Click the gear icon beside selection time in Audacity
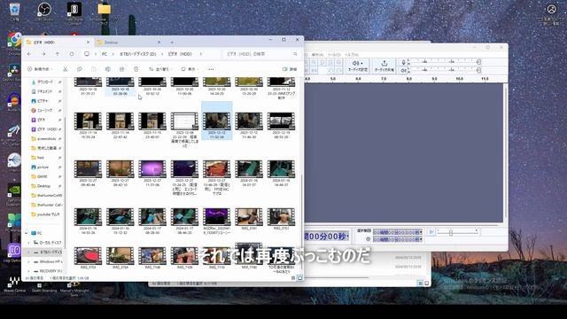 (x=369, y=239)
